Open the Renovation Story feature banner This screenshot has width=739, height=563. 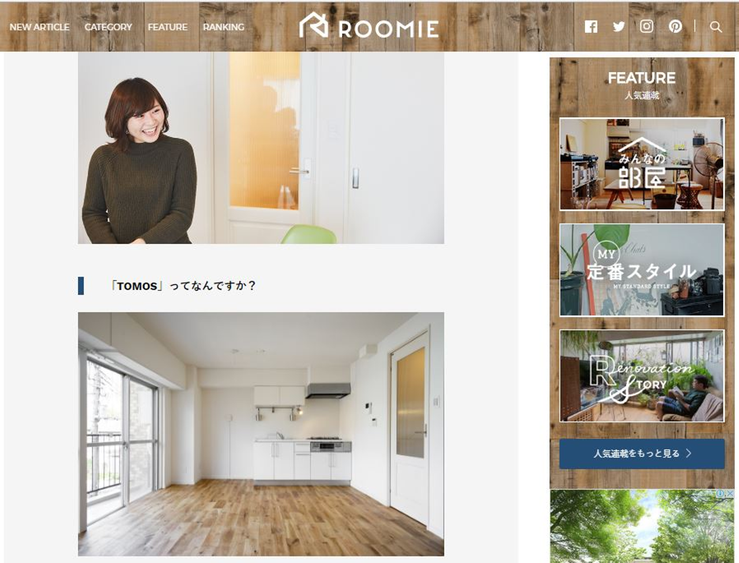pos(642,376)
